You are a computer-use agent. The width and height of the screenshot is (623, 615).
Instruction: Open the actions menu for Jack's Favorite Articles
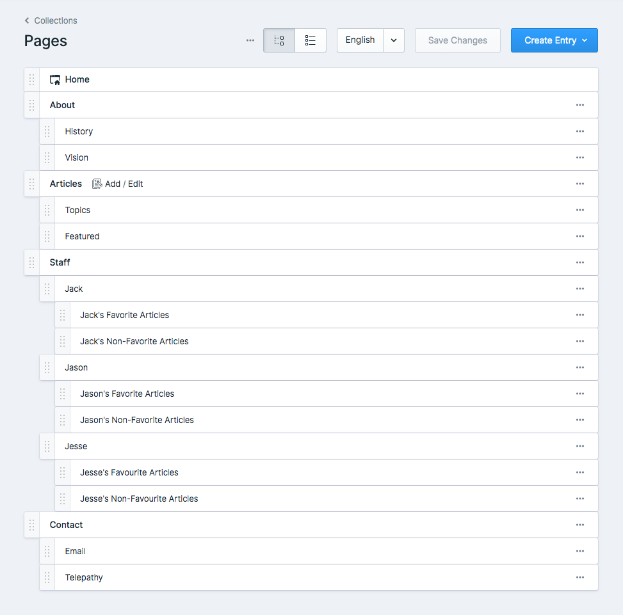[580, 315]
